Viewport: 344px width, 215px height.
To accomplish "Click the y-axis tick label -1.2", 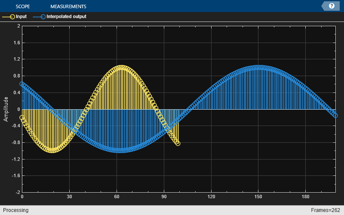I will 15,159.
